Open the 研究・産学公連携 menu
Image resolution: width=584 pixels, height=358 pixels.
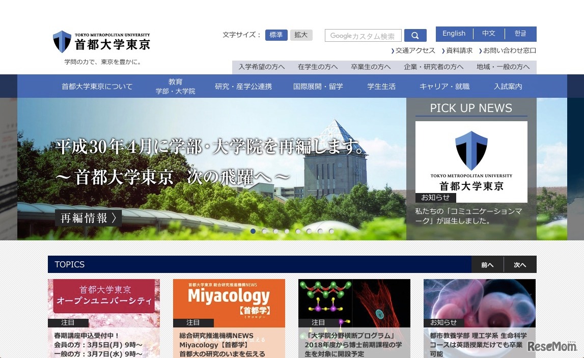(x=243, y=87)
